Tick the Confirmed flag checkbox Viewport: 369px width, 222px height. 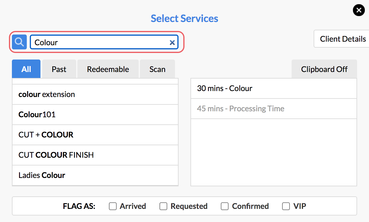pyautogui.click(x=225, y=206)
